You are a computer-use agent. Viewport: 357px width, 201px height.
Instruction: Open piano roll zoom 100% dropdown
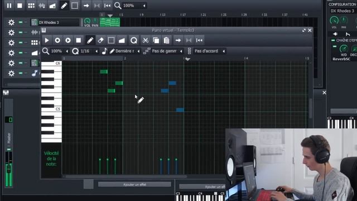coord(59,51)
